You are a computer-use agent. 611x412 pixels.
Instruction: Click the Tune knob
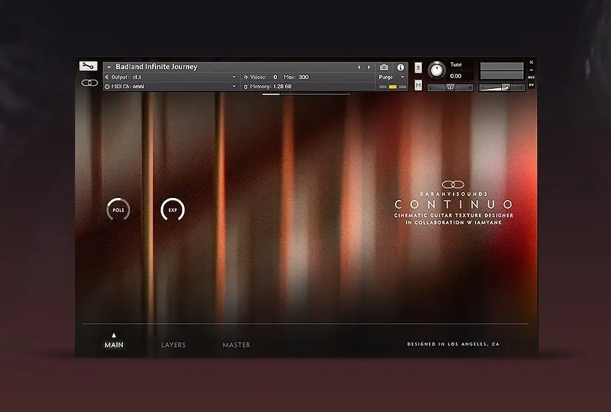point(437,70)
